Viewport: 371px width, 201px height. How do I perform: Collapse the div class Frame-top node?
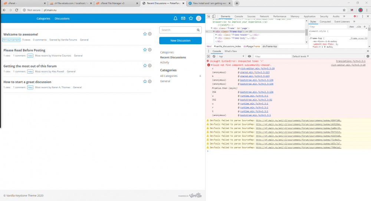click(214, 32)
